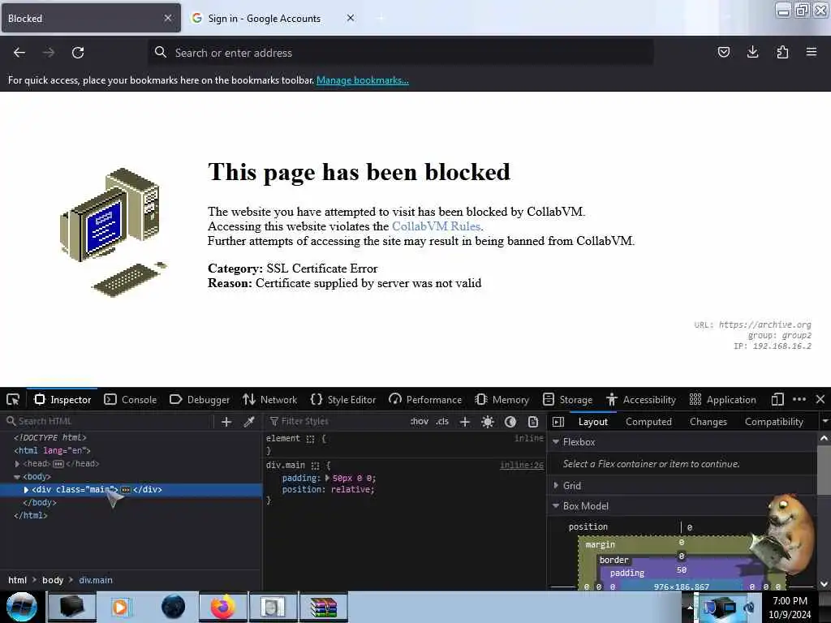Collapse the Box Model section
The height and width of the screenshot is (623, 831).
point(556,506)
